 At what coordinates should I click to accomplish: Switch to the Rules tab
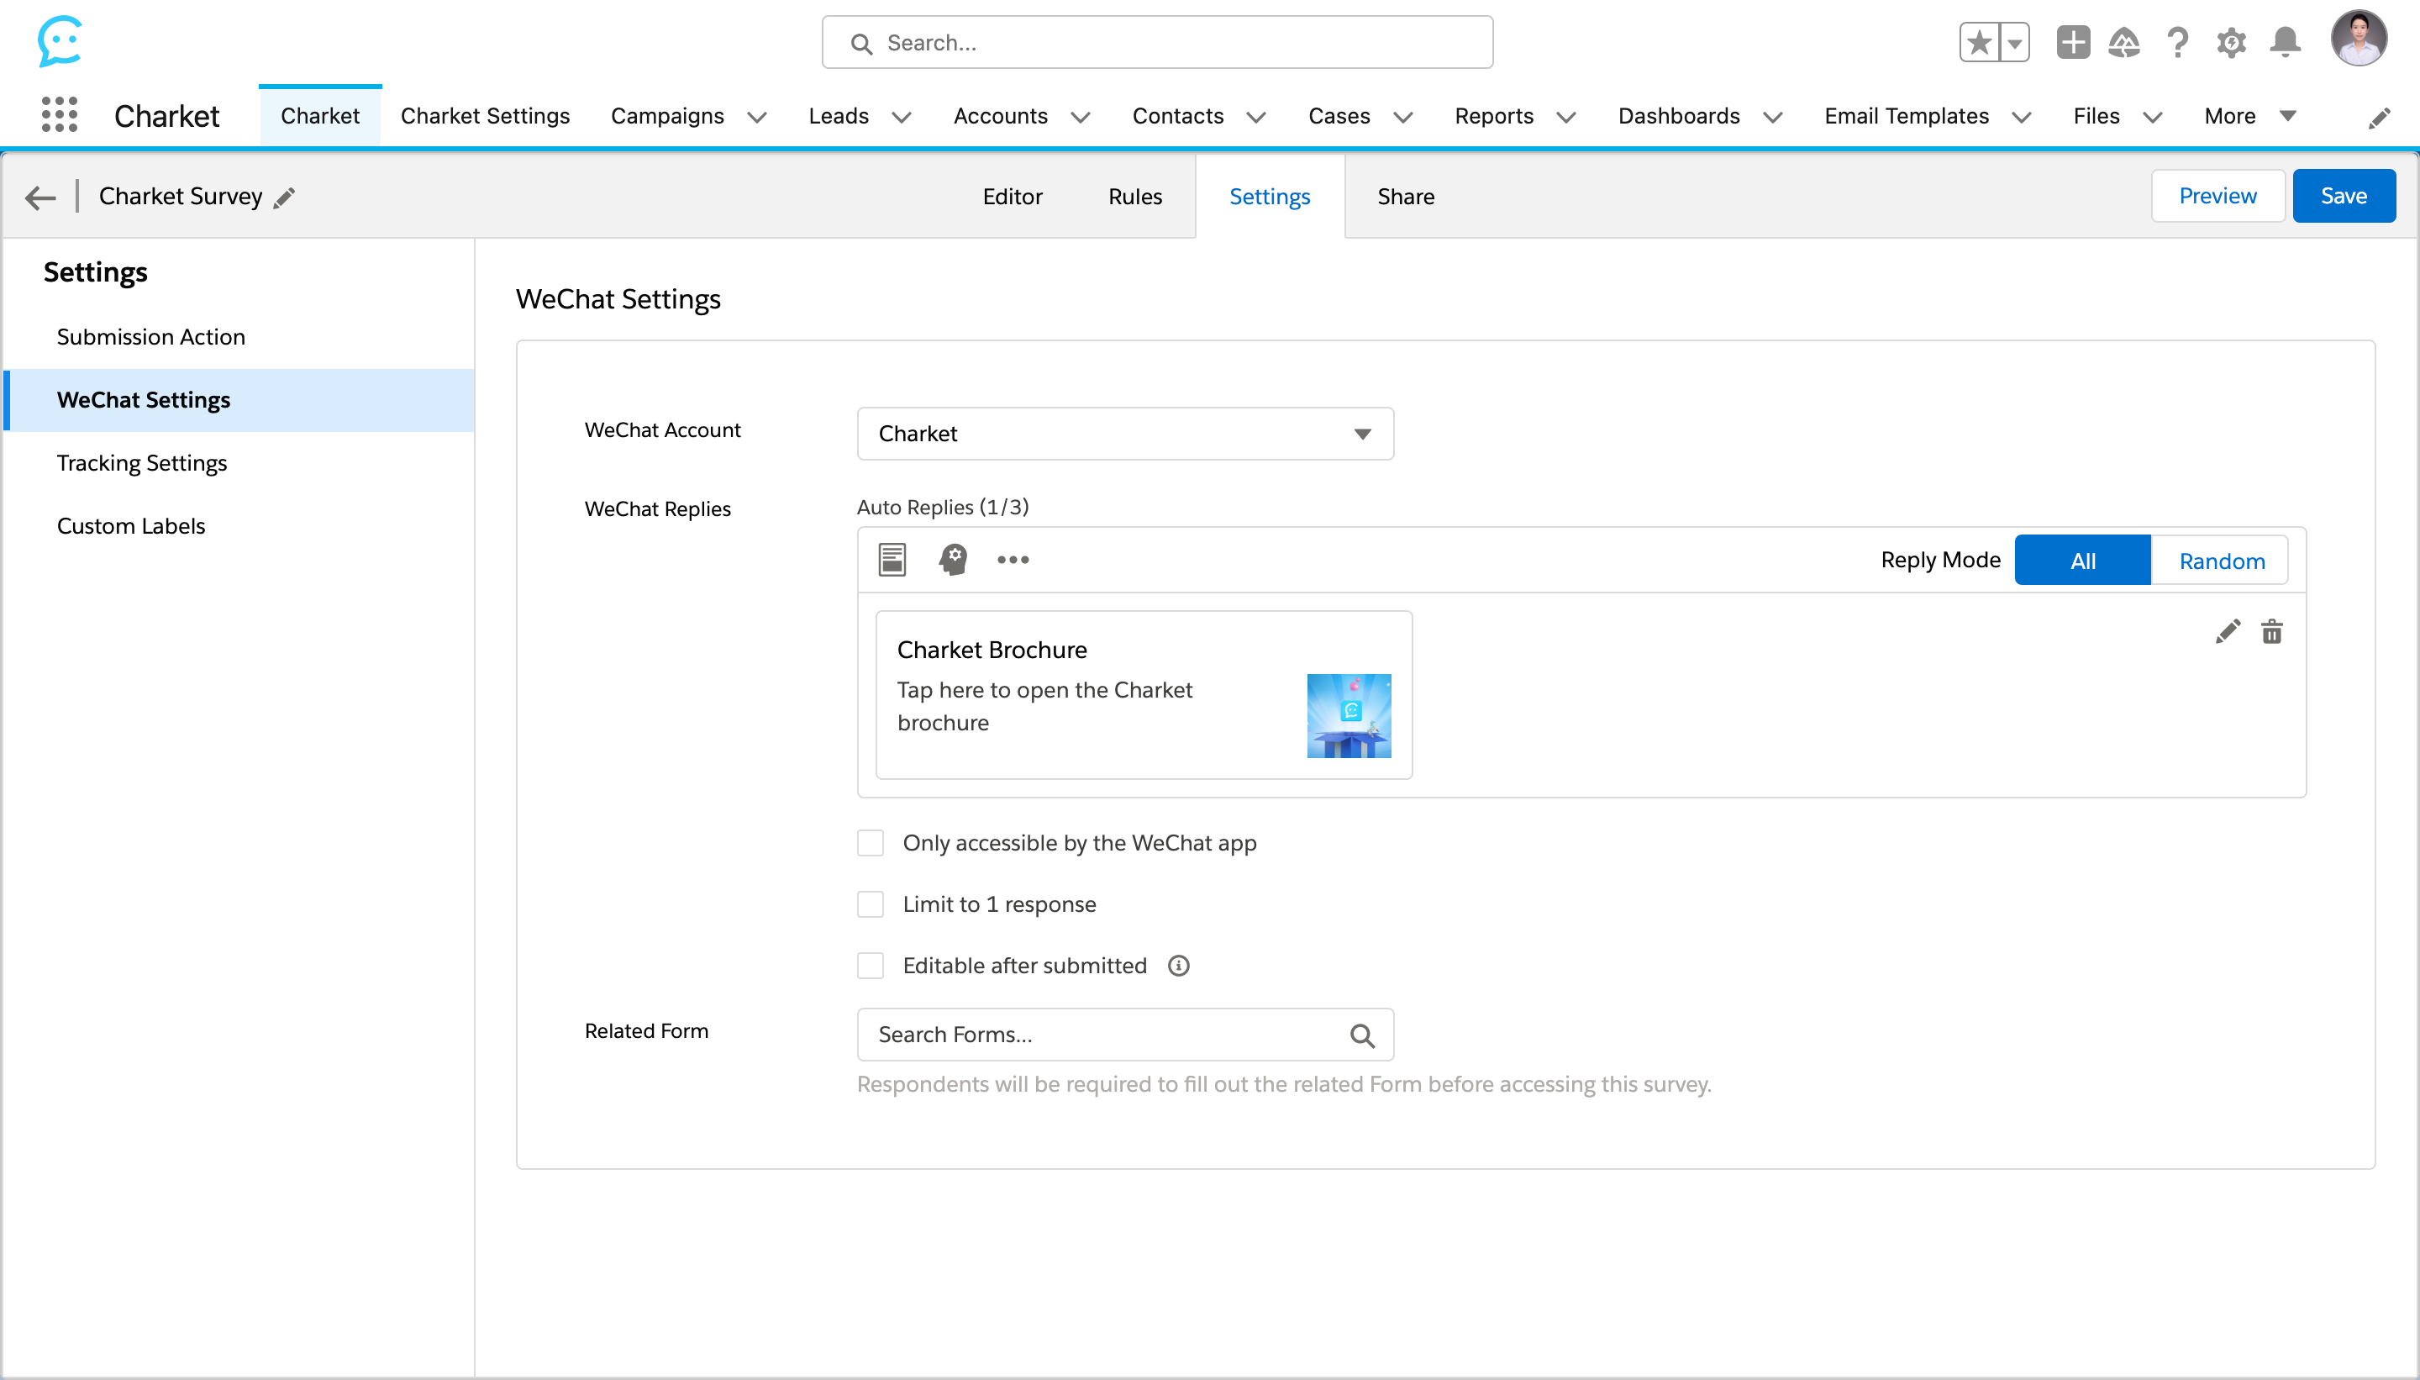(1135, 196)
